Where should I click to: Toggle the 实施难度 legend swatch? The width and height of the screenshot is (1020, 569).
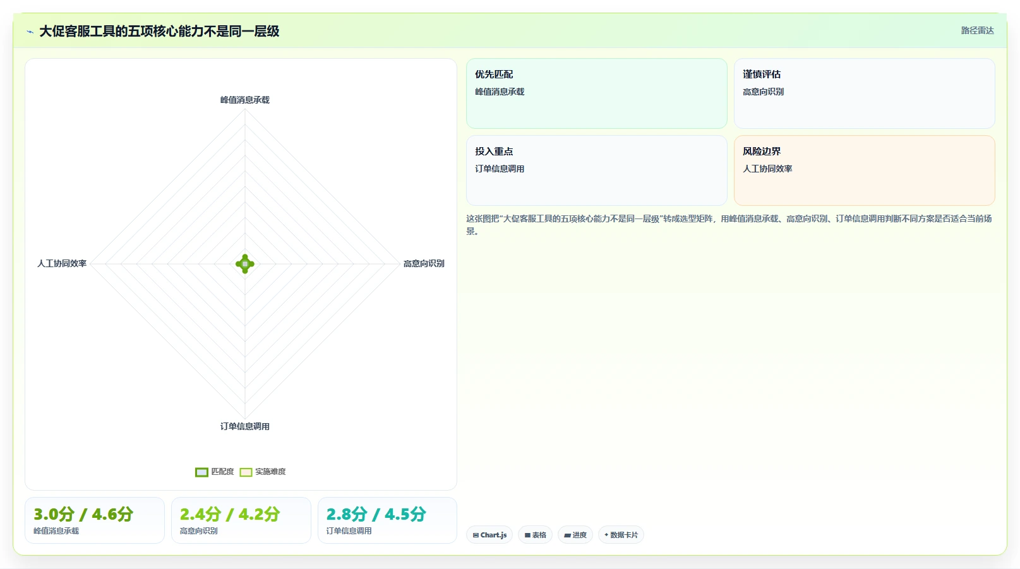246,472
